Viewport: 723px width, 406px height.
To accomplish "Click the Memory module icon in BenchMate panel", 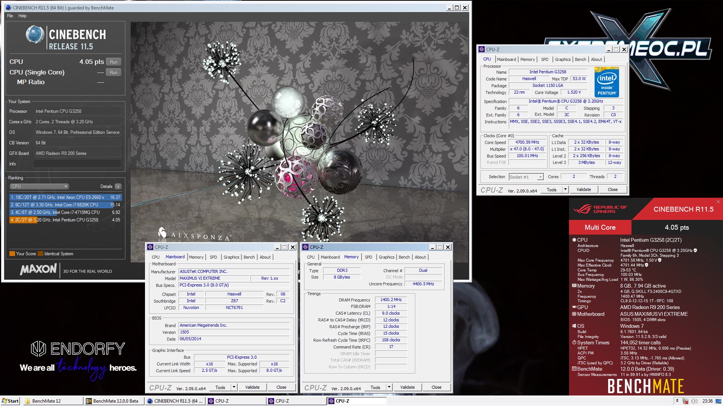I will [x=574, y=286].
